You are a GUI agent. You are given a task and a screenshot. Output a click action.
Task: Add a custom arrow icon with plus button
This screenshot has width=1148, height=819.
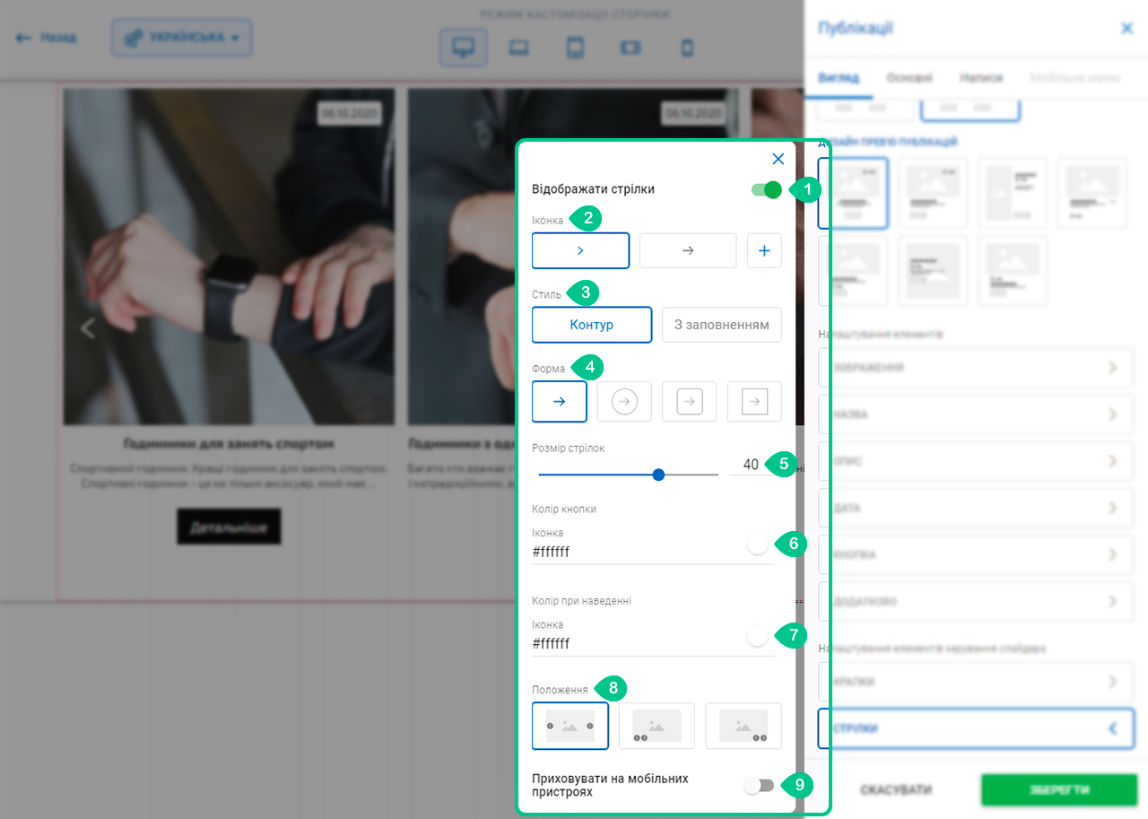[x=764, y=251]
